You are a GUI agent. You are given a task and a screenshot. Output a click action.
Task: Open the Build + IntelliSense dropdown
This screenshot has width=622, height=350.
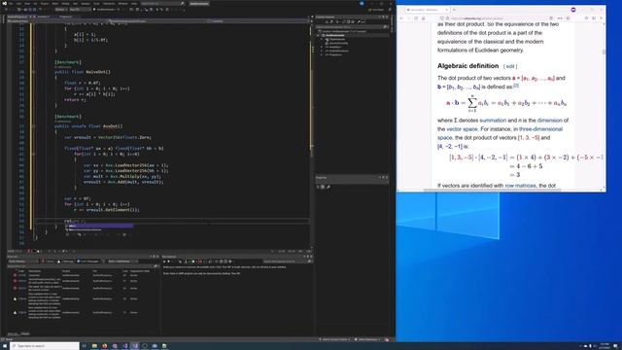pos(122,262)
